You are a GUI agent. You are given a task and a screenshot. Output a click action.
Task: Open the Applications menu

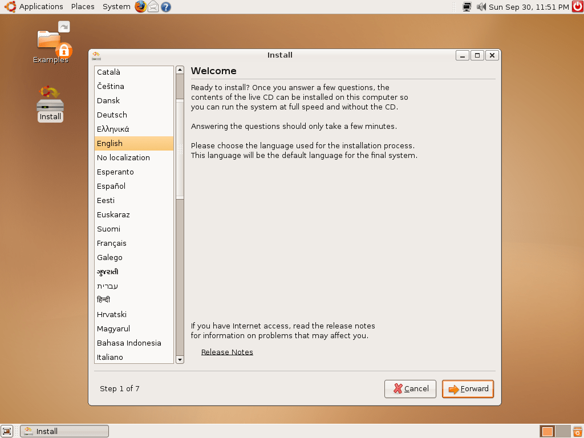(41, 7)
